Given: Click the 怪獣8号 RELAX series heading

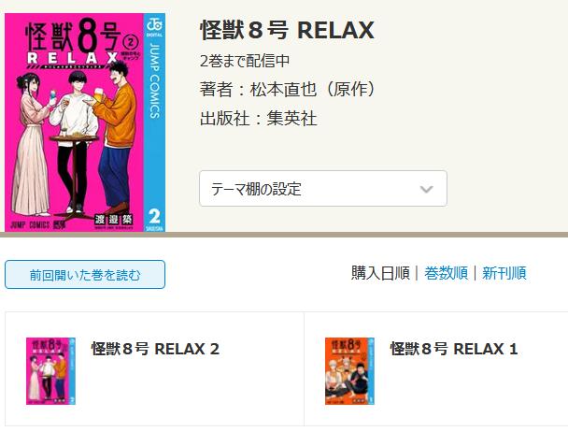Looking at the screenshot, I should tap(287, 30).
